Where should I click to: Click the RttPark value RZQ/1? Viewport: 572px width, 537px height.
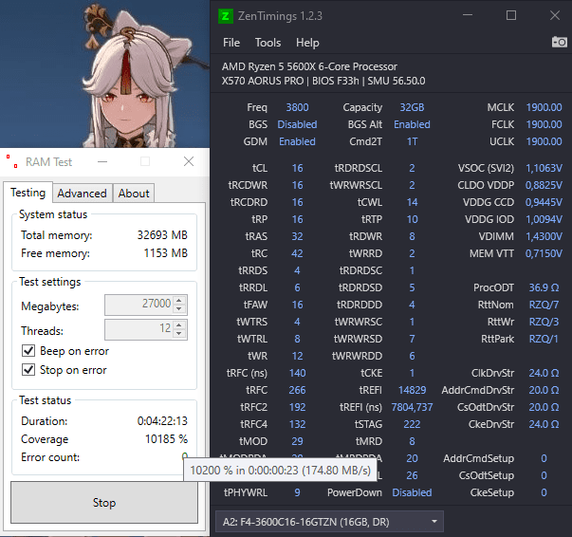click(x=544, y=339)
